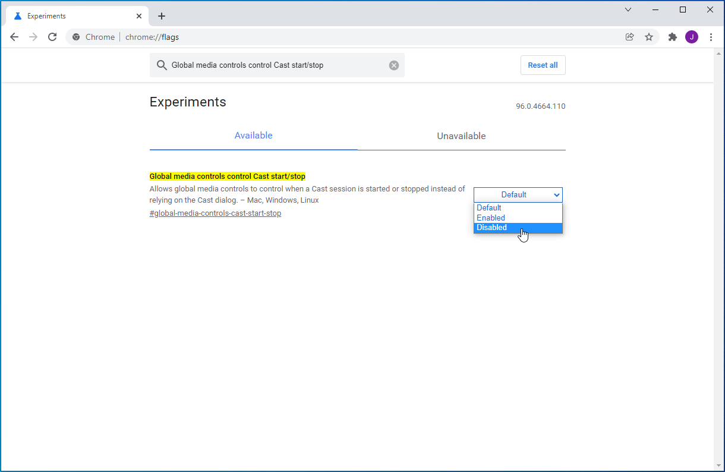The height and width of the screenshot is (472, 725).
Task: Open the share this page icon
Action: point(629,37)
